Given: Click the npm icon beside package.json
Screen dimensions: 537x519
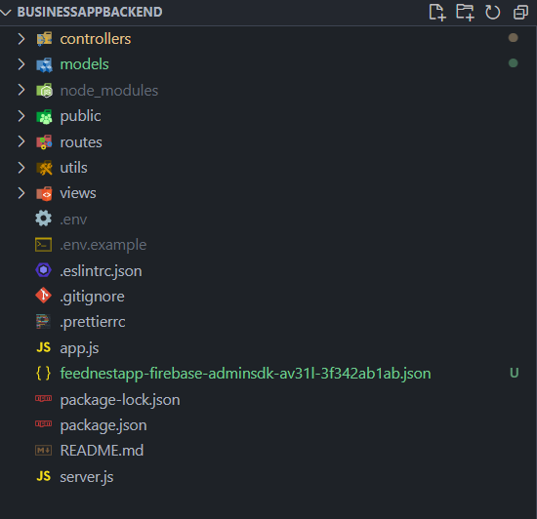Looking at the screenshot, I should [44, 424].
